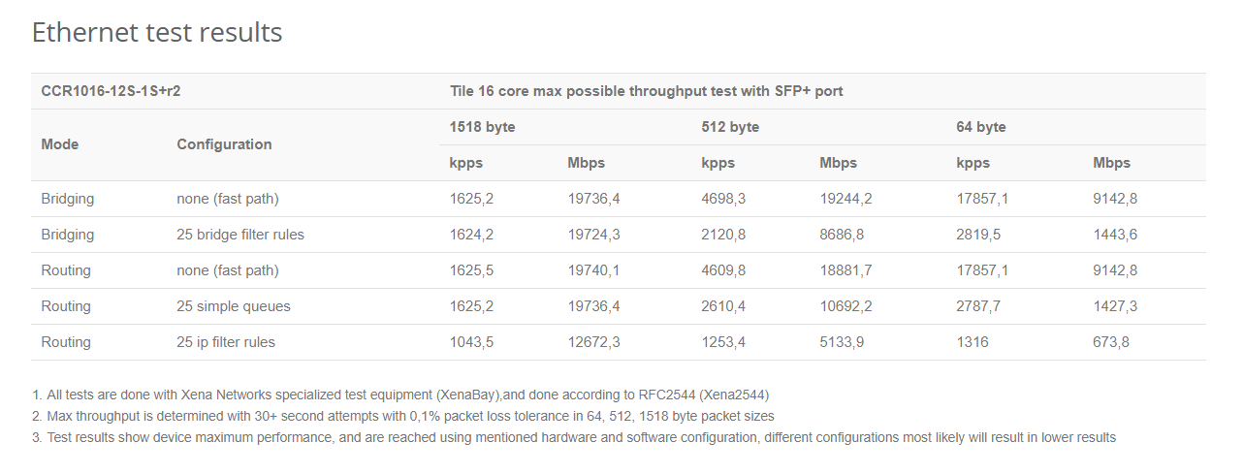Select the max throughput packet loss footnote
The width and height of the screenshot is (1244, 474).
tap(403, 416)
